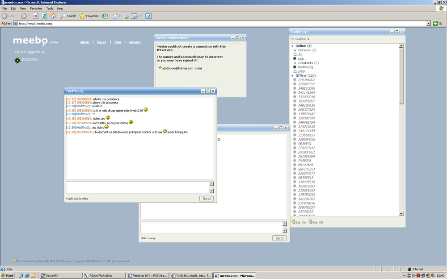Open the View menu

point(23,8)
